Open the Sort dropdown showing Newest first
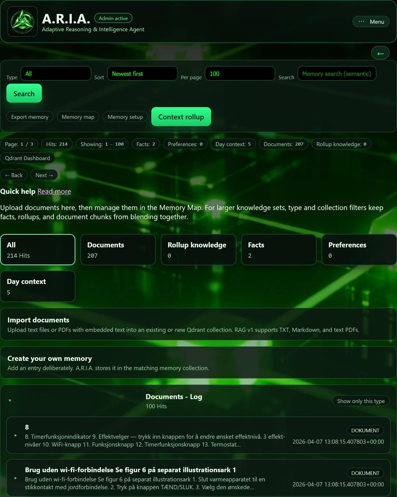The width and height of the screenshot is (397, 497). coord(142,74)
